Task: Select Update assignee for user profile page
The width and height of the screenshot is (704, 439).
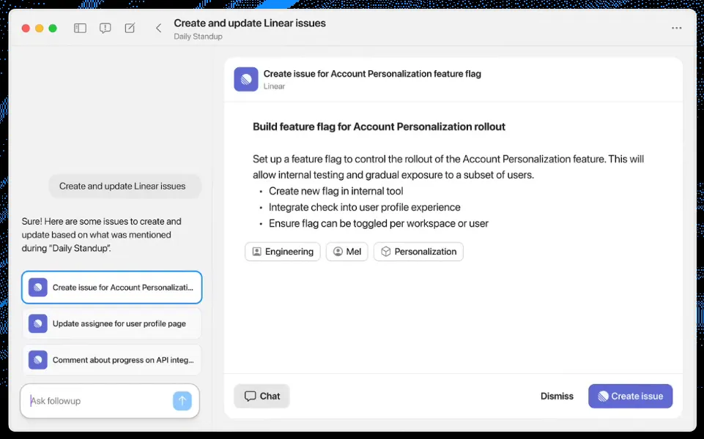Action: [x=112, y=323]
